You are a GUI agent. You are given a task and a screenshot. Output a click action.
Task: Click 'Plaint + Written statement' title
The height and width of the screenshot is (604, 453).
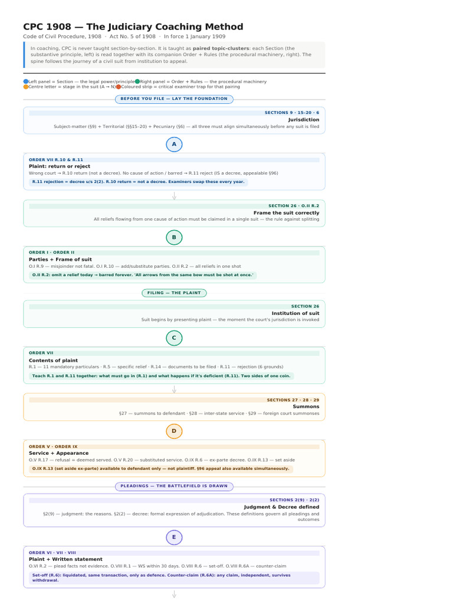tap(65, 559)
